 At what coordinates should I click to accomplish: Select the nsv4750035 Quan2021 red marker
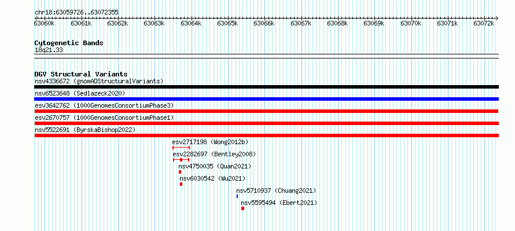[180, 172]
